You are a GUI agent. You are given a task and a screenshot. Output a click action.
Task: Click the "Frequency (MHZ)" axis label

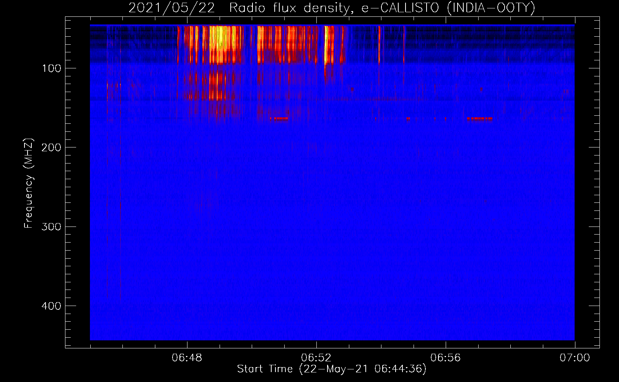[x=29, y=183]
